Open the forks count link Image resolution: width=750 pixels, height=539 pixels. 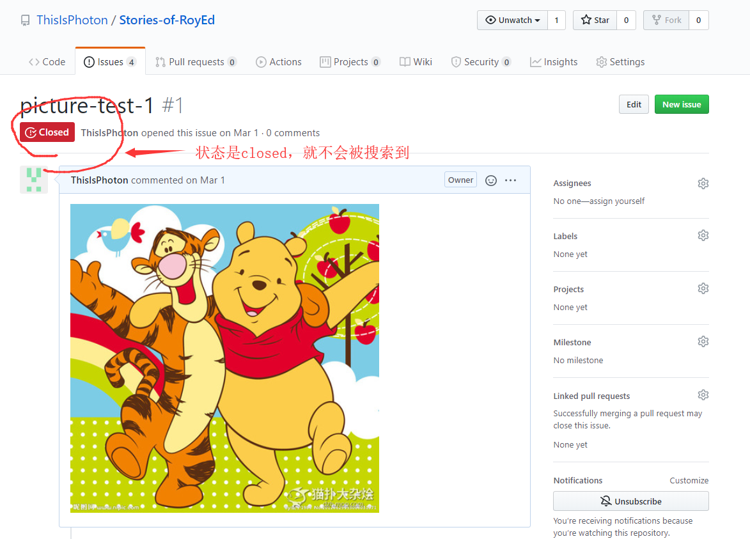coord(698,20)
